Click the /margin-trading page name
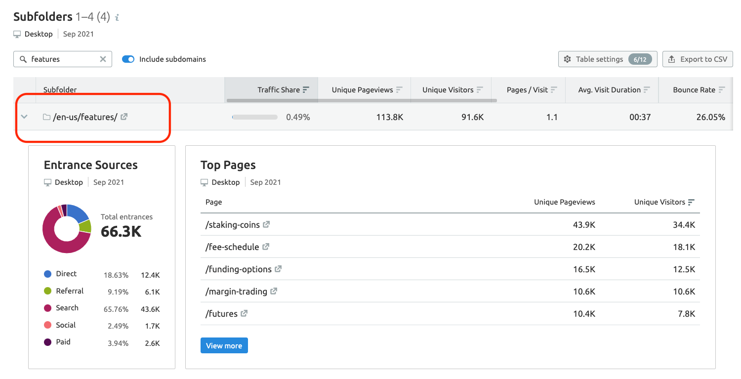Screen dimensions: 741x379 pos(236,292)
